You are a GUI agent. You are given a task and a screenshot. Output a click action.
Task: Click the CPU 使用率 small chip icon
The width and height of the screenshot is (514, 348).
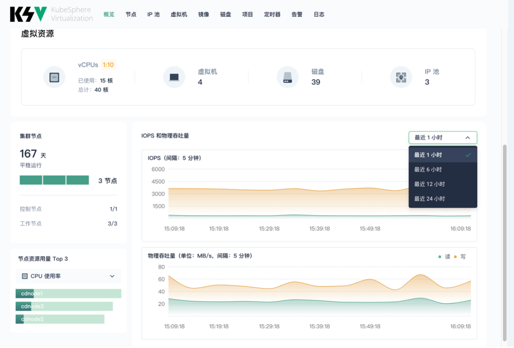pyautogui.click(x=25, y=276)
